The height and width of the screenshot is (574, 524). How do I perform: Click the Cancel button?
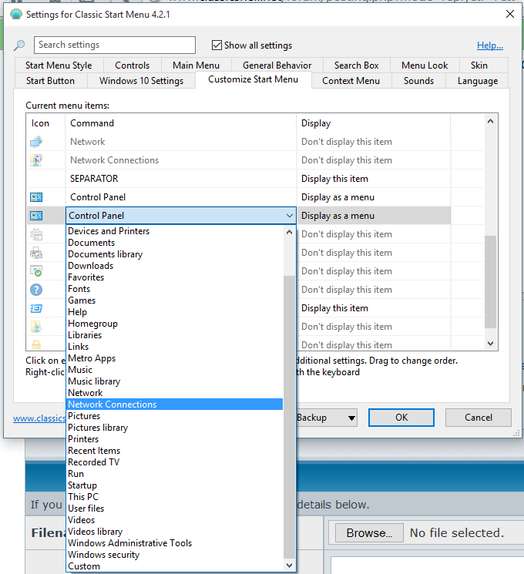pos(479,418)
